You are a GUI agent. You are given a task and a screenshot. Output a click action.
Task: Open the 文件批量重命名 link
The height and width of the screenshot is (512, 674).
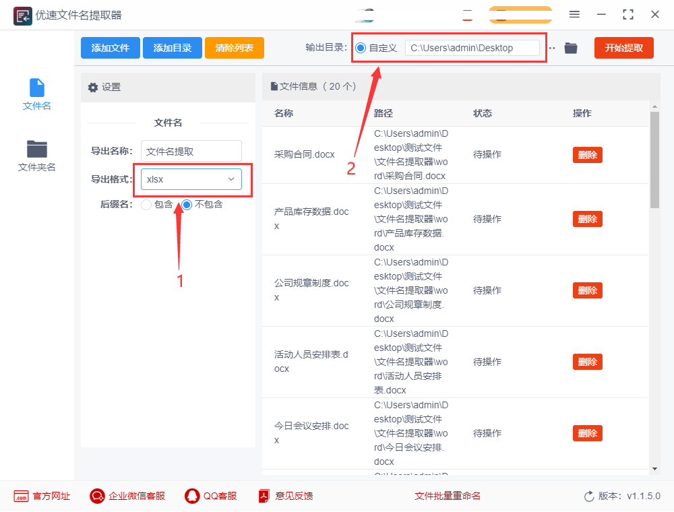447,496
